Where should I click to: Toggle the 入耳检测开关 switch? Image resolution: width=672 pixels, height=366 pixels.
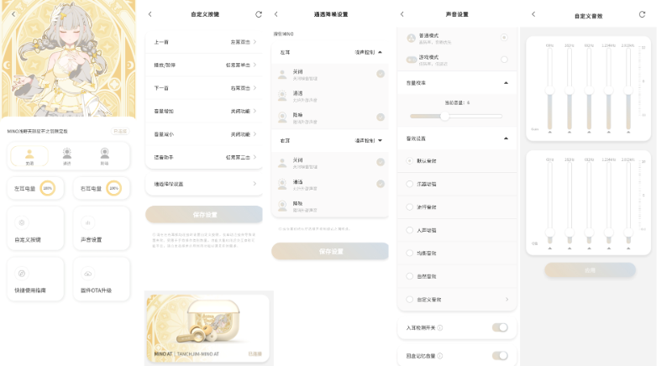pyautogui.click(x=500, y=327)
